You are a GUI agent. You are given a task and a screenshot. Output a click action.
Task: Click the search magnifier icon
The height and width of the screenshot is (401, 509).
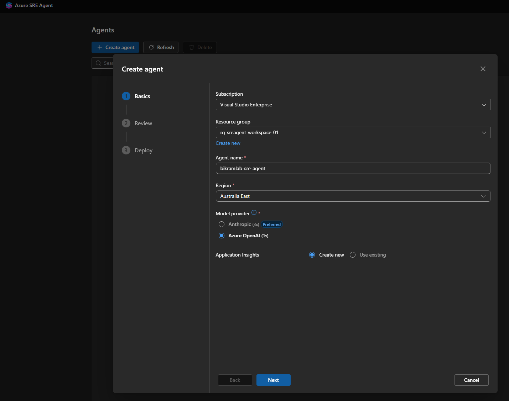pyautogui.click(x=98, y=63)
